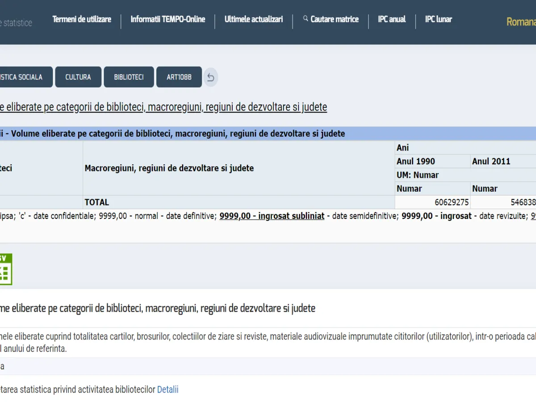Select the TOTAL row label cell
This screenshot has height=402, width=536.
point(97,202)
